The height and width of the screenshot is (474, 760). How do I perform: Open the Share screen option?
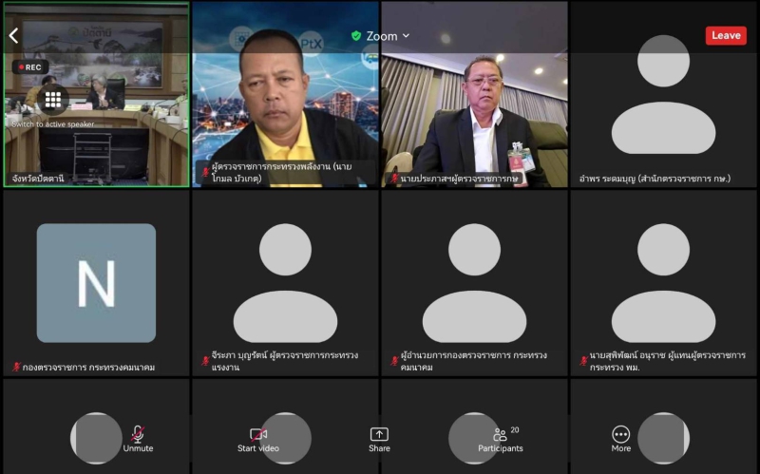click(379, 438)
